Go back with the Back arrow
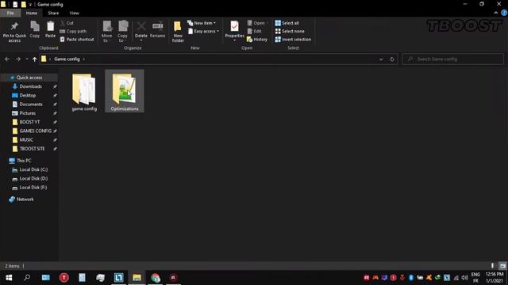The width and height of the screenshot is (508, 285). pos(7,59)
